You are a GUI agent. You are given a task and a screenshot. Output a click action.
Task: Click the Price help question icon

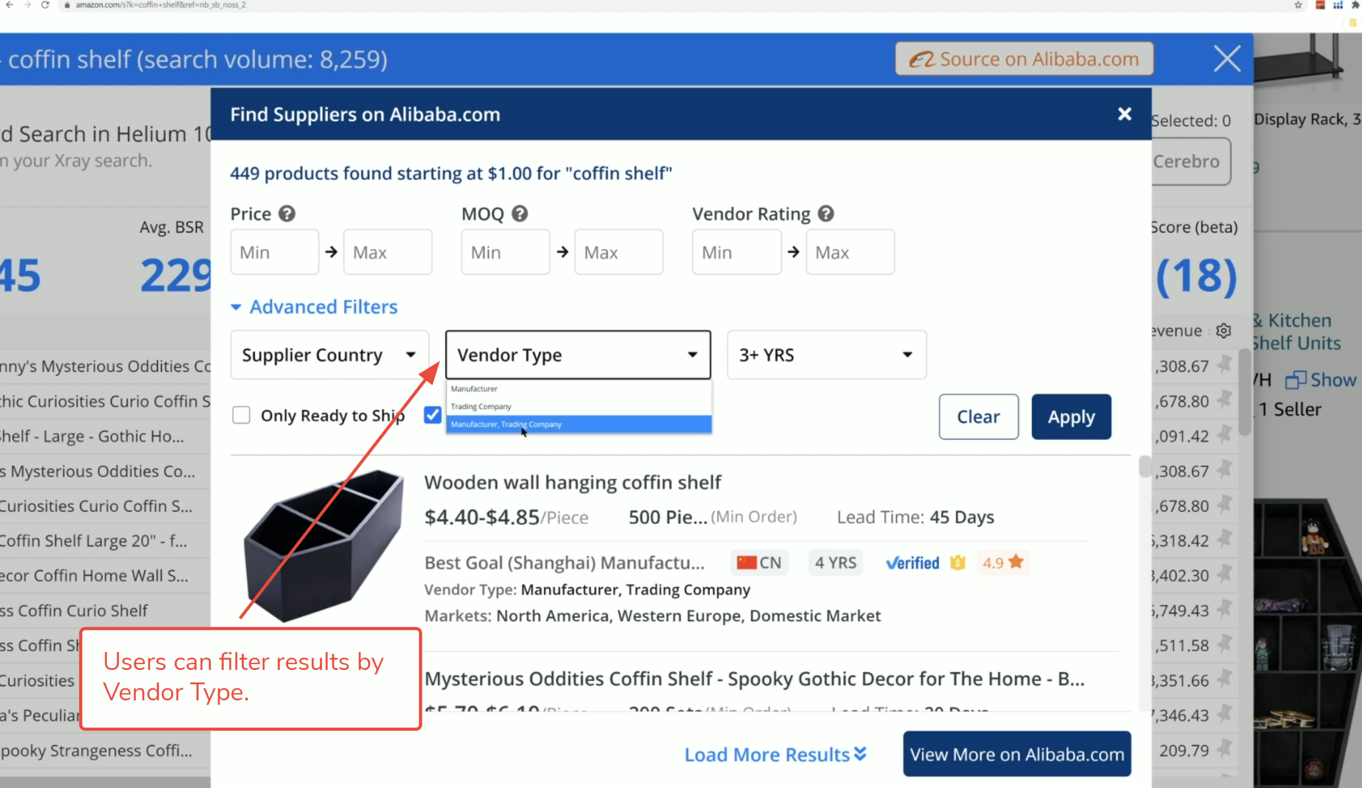(286, 214)
